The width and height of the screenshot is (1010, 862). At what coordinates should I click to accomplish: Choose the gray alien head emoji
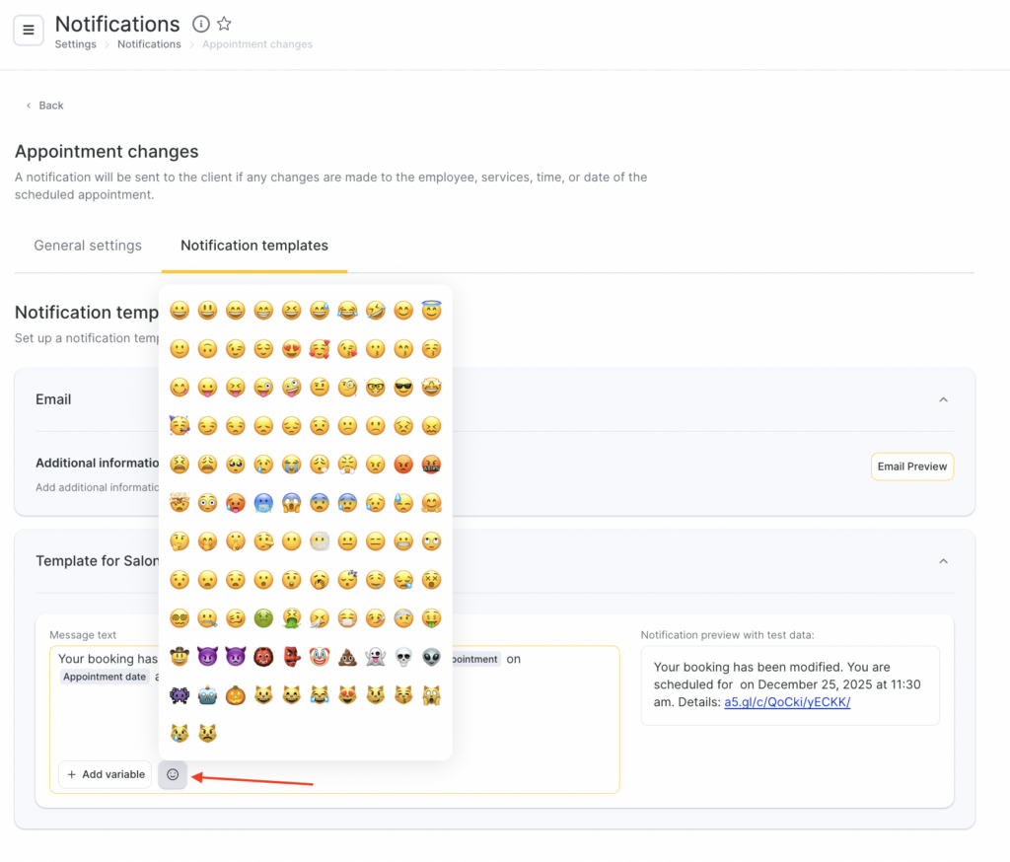pos(431,657)
